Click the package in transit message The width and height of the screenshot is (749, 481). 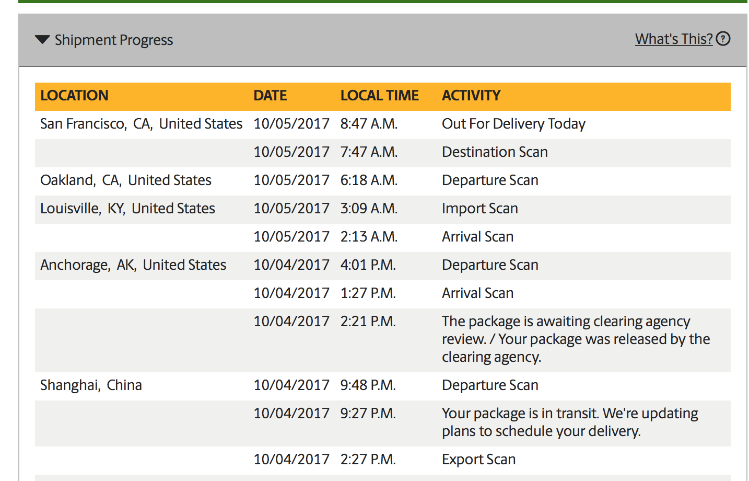point(569,422)
